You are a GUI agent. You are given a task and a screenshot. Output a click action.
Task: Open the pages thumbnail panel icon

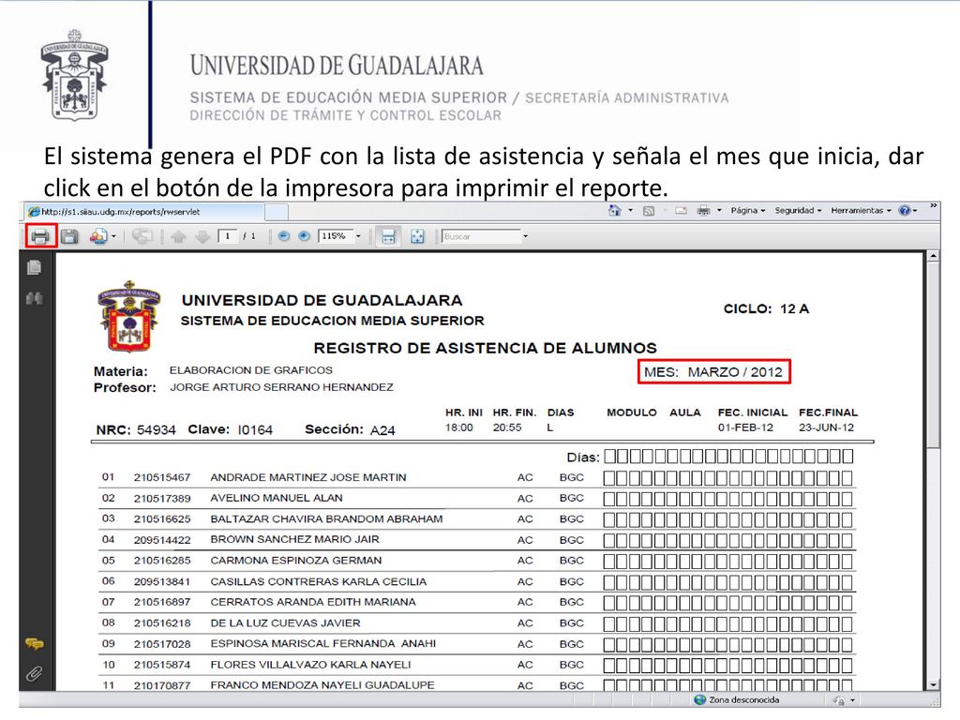pyautogui.click(x=35, y=267)
